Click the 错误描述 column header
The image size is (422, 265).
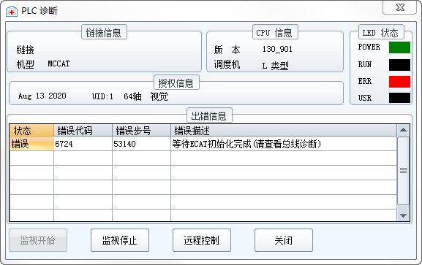point(284,131)
